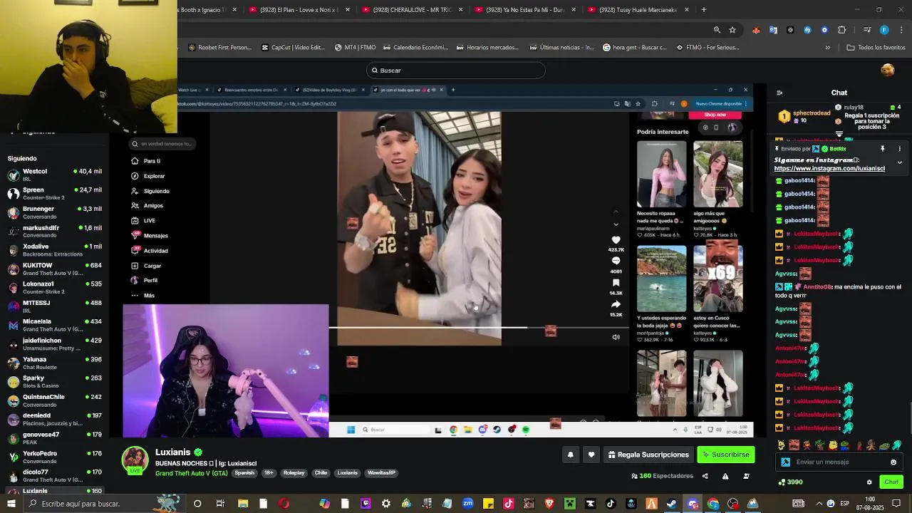Viewport: 912px width, 513px height.
Task: Open the user avatar menu on Kick
Action: 888,70
